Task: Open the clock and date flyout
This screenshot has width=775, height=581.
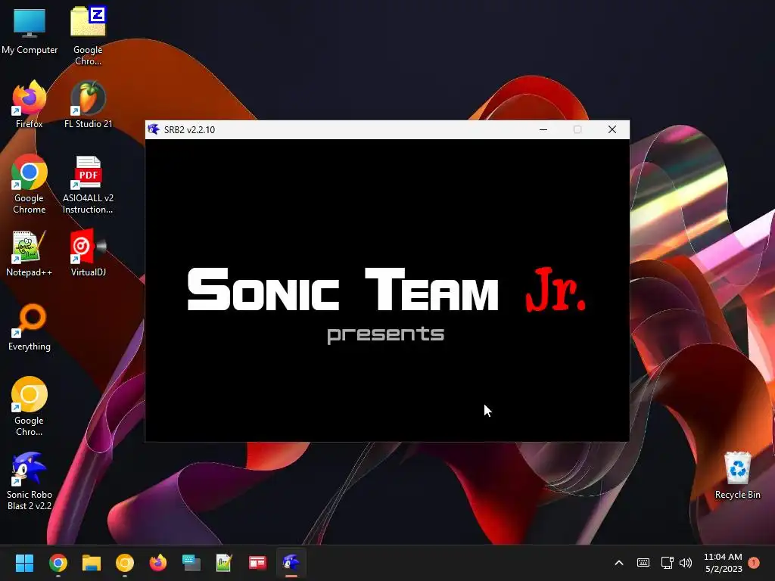Action: (x=723, y=563)
